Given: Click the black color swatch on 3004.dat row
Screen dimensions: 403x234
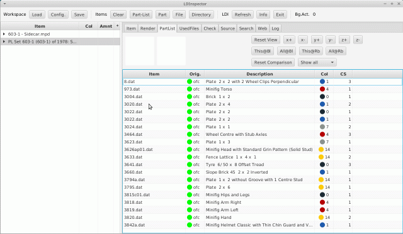Looking at the screenshot, I should click(x=322, y=97).
